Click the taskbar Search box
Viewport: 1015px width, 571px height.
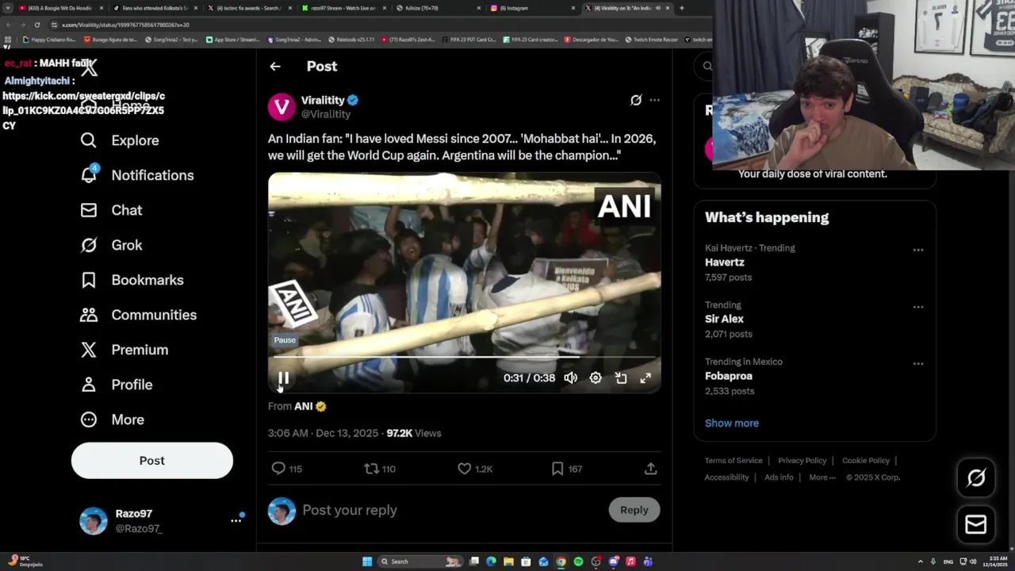(419, 561)
